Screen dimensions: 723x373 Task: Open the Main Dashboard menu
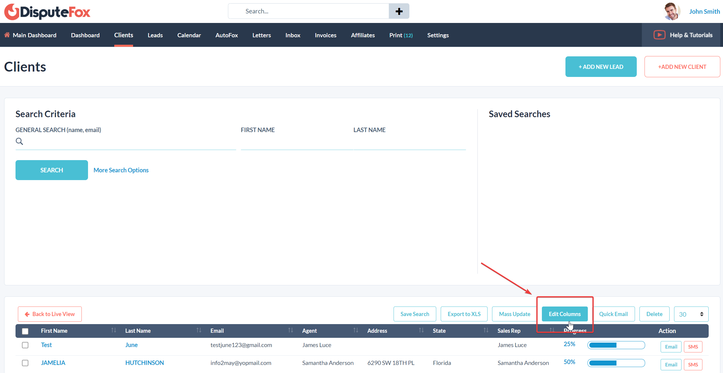35,35
